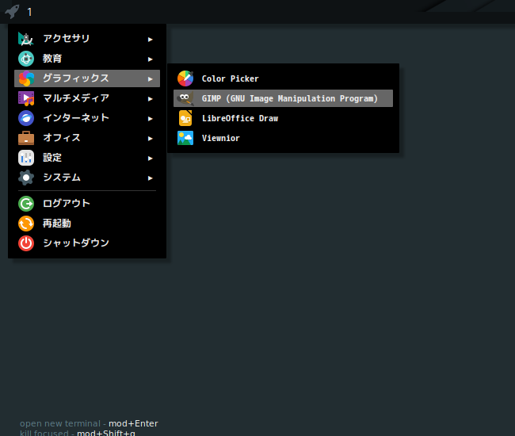Open the 教育 menu entry
The width and height of the screenshot is (515, 436).
(x=87, y=59)
